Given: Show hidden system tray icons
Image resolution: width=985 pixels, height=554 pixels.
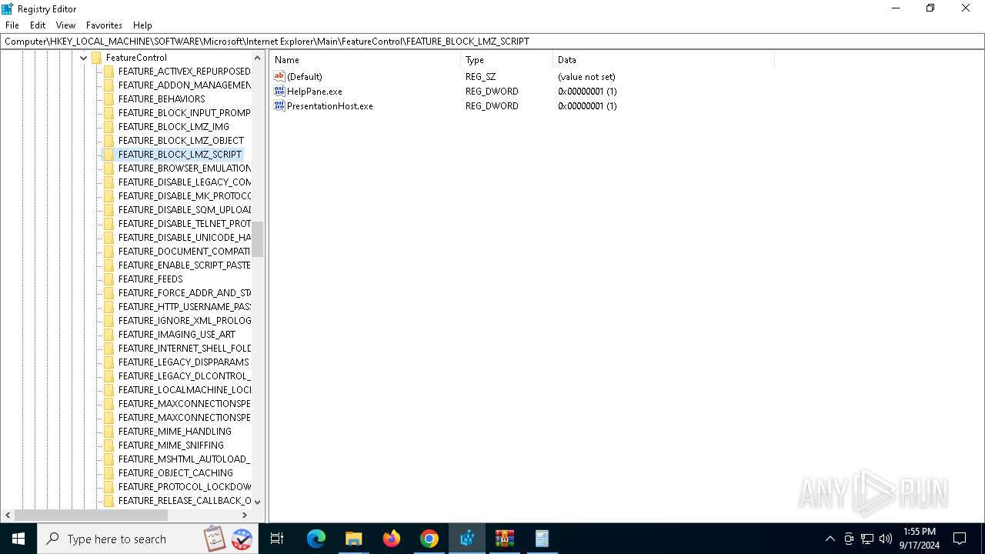Looking at the screenshot, I should tap(830, 539).
